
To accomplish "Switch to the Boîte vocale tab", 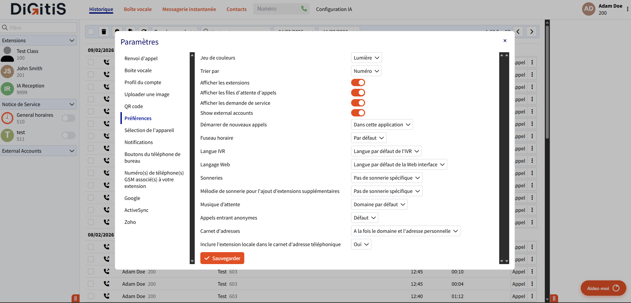I will [x=137, y=9].
